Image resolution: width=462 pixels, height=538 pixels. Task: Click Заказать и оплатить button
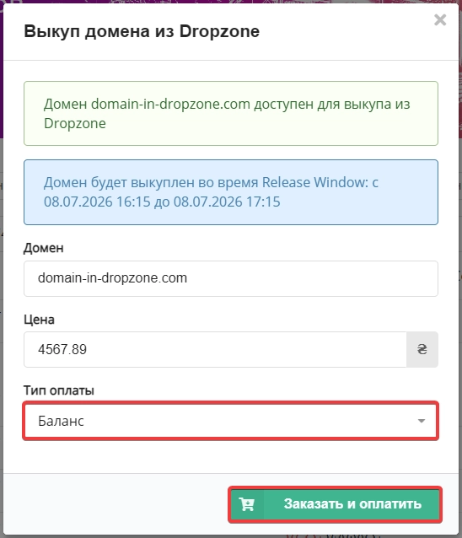pos(335,504)
